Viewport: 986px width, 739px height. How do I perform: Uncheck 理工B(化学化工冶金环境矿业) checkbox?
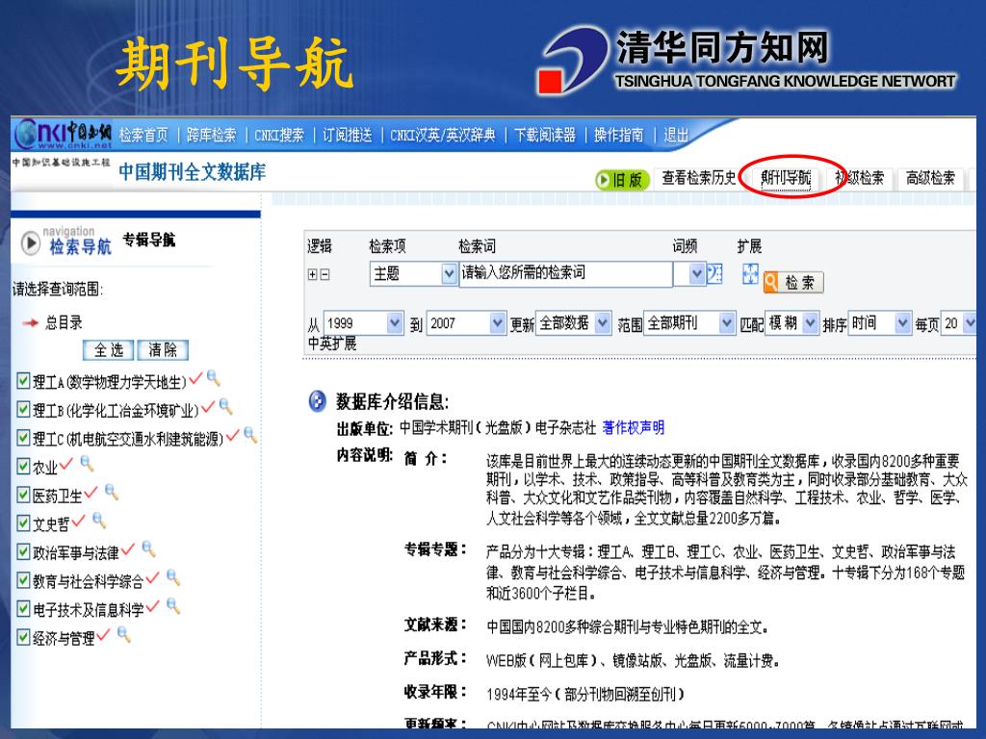(23, 409)
